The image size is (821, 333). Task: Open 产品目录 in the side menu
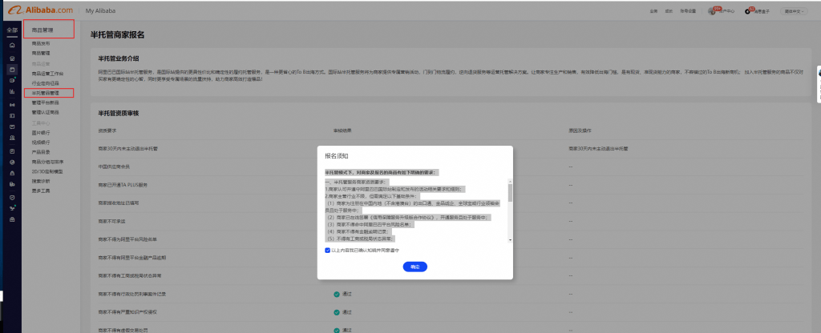[41, 152]
